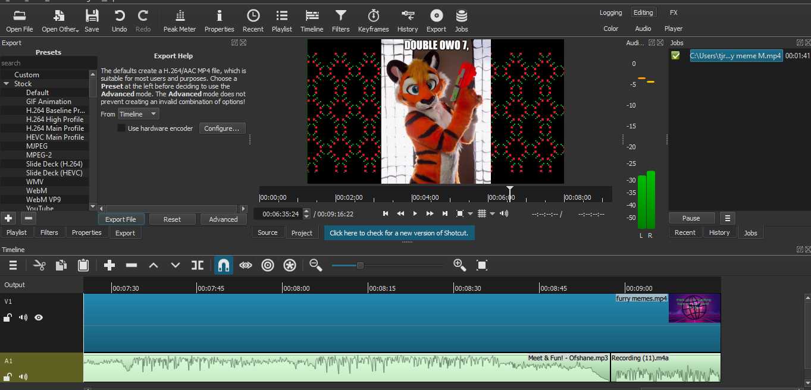Paste the clip into the timeline

tap(83, 266)
